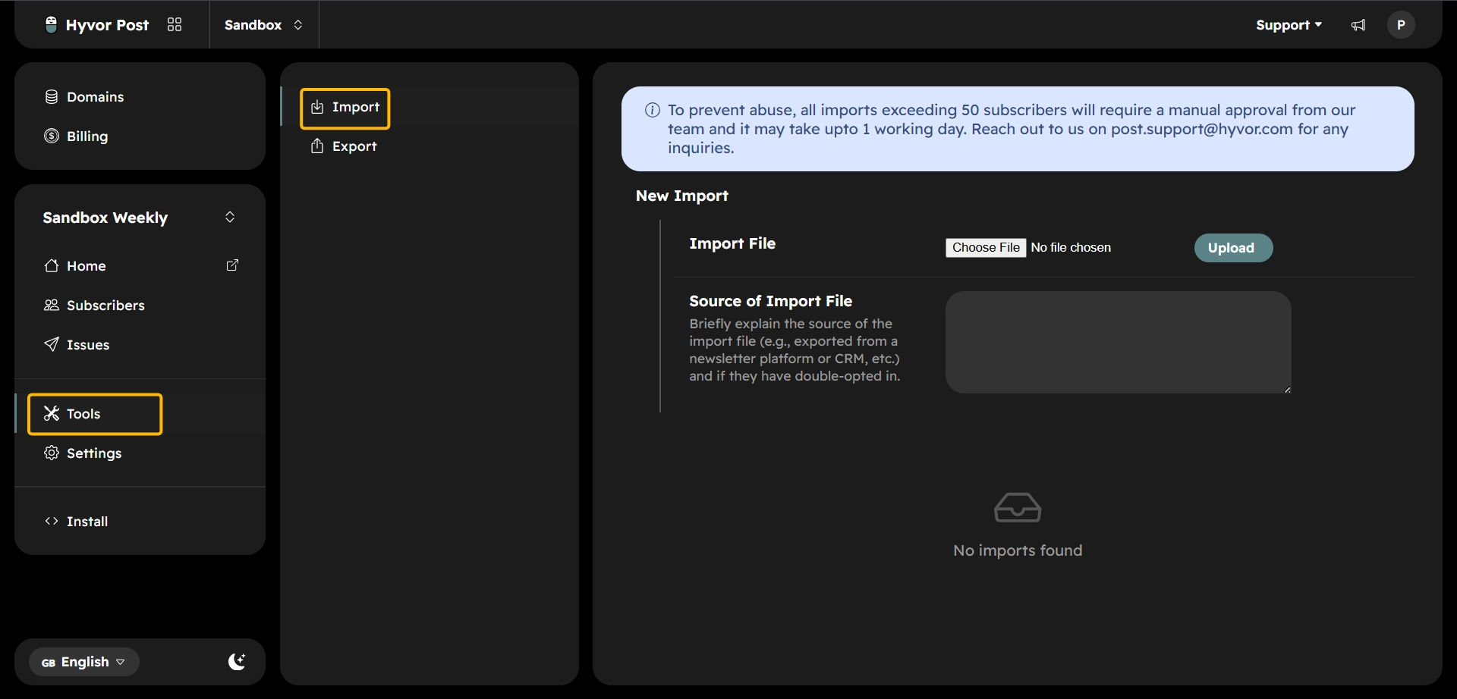Open the user avatar P menu
This screenshot has height=699, width=1457.
tap(1401, 25)
